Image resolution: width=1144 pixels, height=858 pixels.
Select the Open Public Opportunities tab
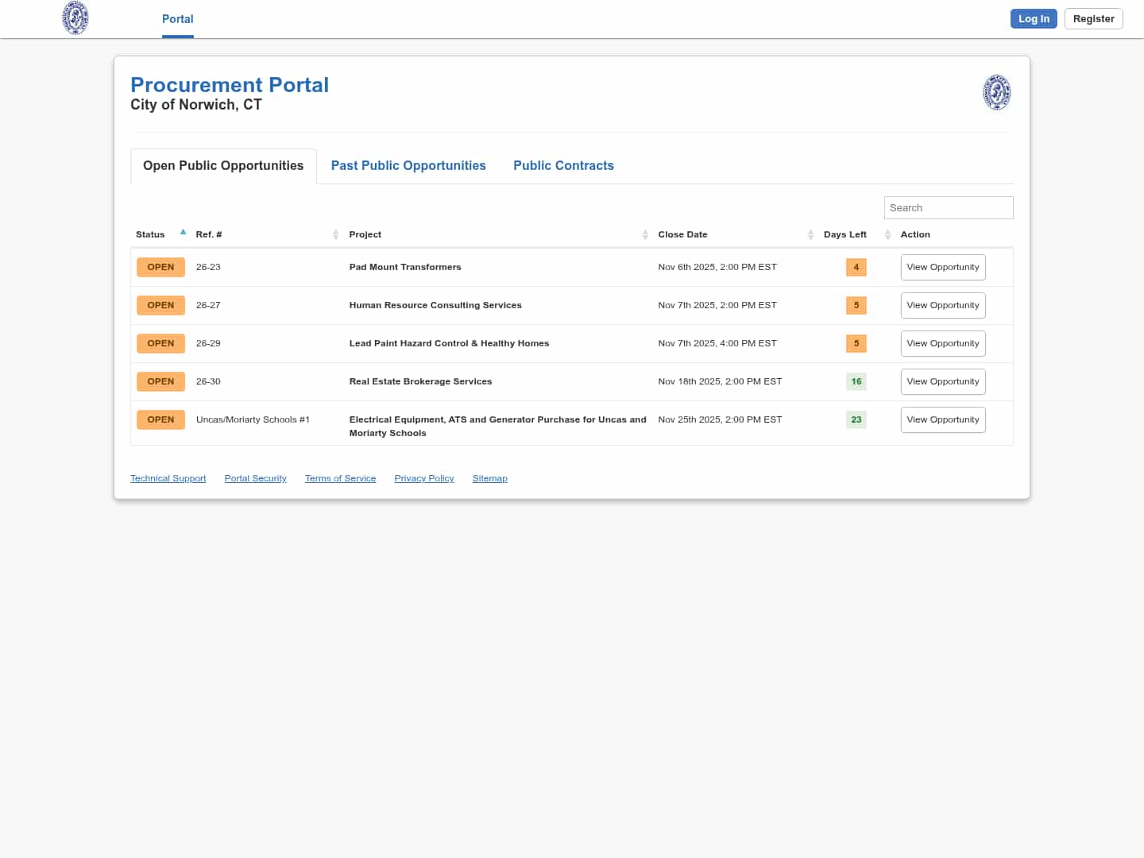tap(223, 165)
